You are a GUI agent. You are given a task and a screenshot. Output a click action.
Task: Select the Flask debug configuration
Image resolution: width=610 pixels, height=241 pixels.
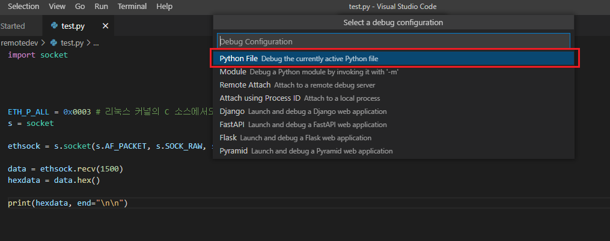(x=393, y=138)
